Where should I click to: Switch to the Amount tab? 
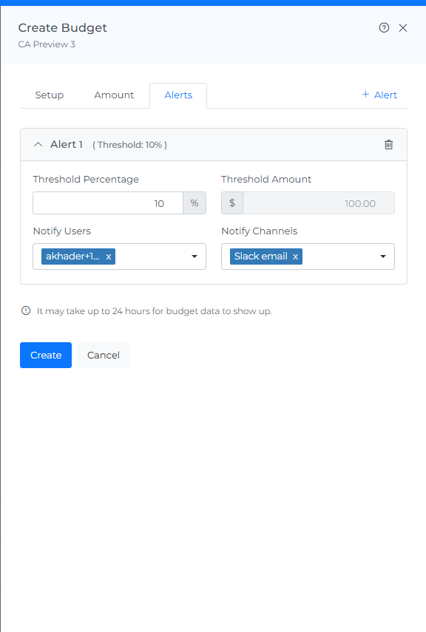pyautogui.click(x=114, y=95)
